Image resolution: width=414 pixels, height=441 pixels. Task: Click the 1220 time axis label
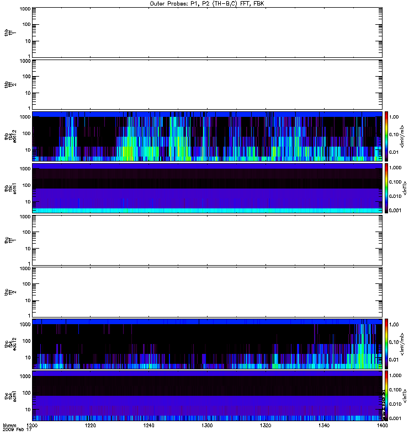tap(90, 426)
